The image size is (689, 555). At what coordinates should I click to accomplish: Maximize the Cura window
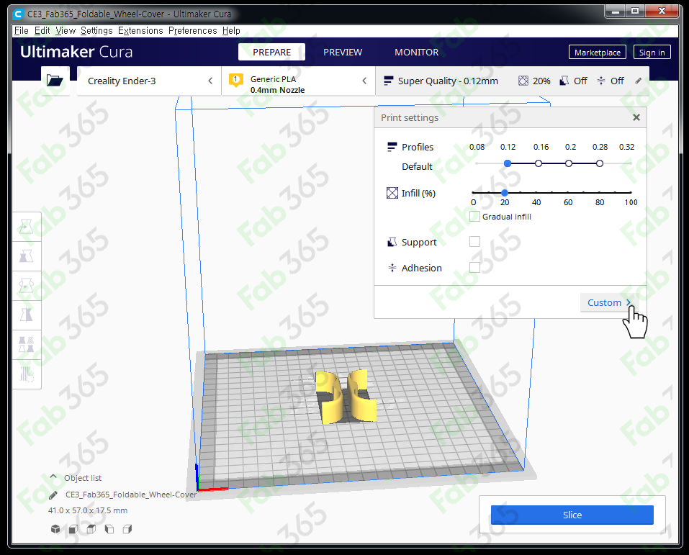pos(635,12)
